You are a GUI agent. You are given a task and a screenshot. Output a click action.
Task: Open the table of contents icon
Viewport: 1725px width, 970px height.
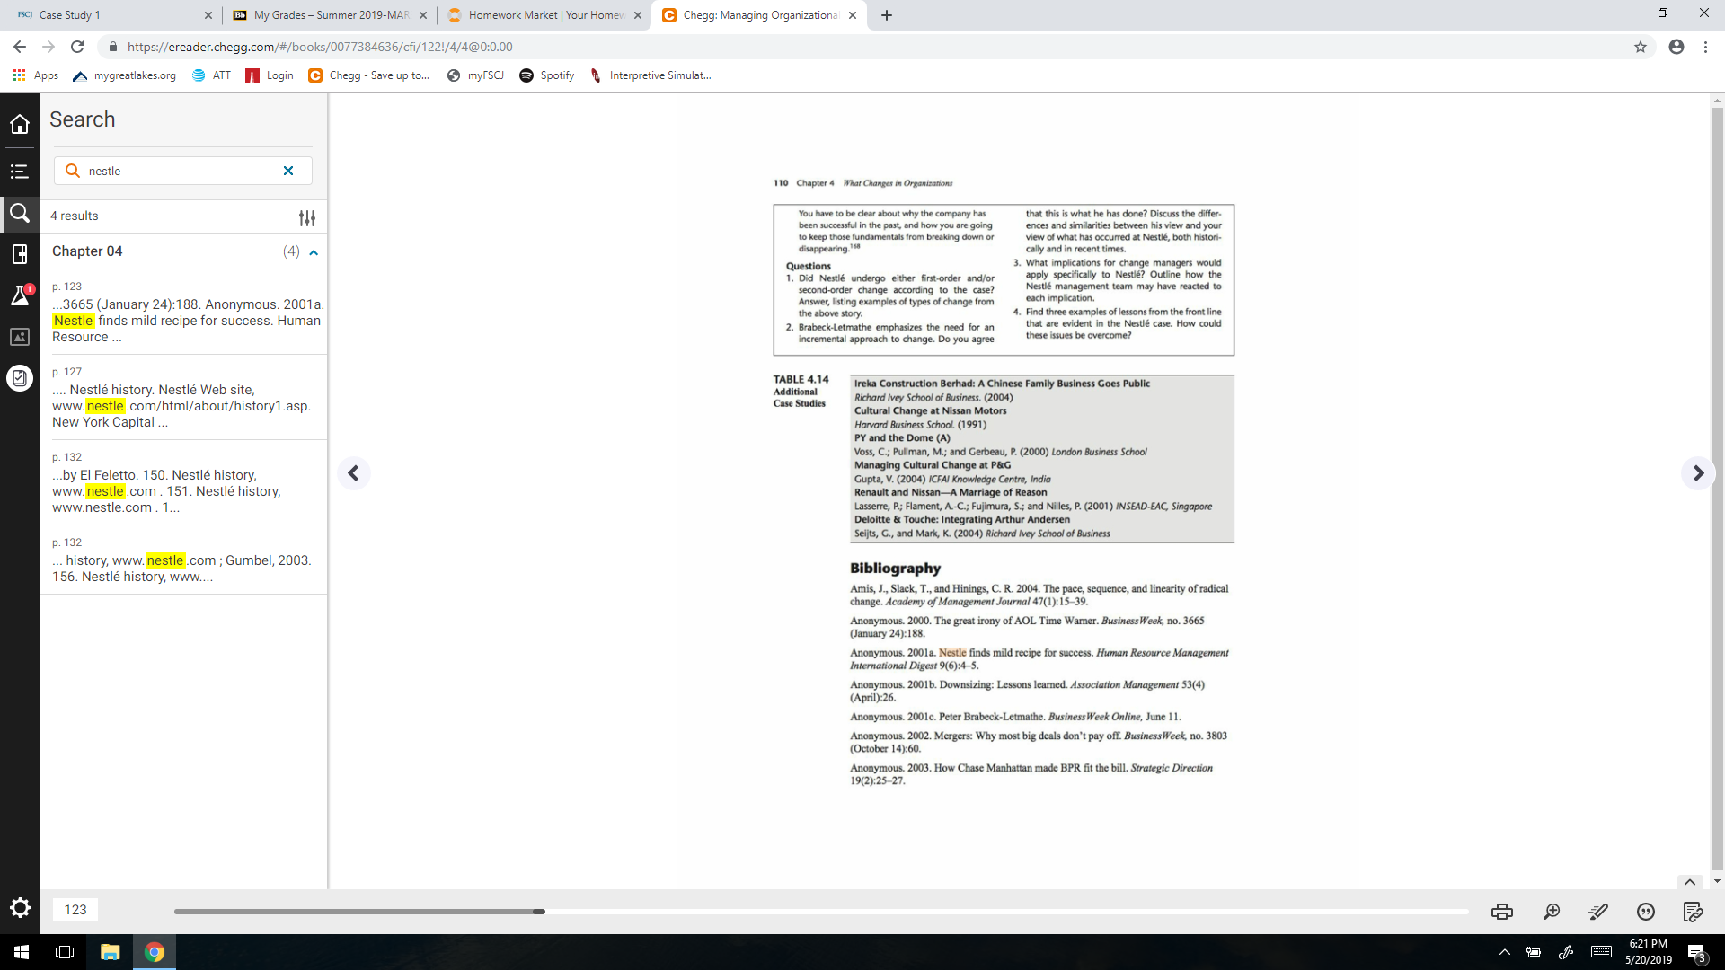point(20,172)
